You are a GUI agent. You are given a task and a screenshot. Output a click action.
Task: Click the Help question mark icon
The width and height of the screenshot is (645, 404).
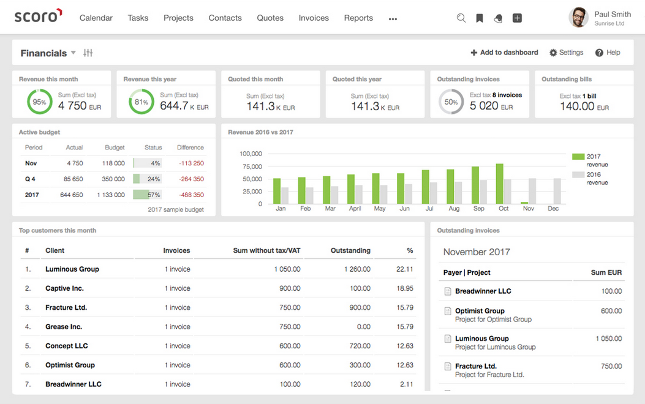coord(599,53)
